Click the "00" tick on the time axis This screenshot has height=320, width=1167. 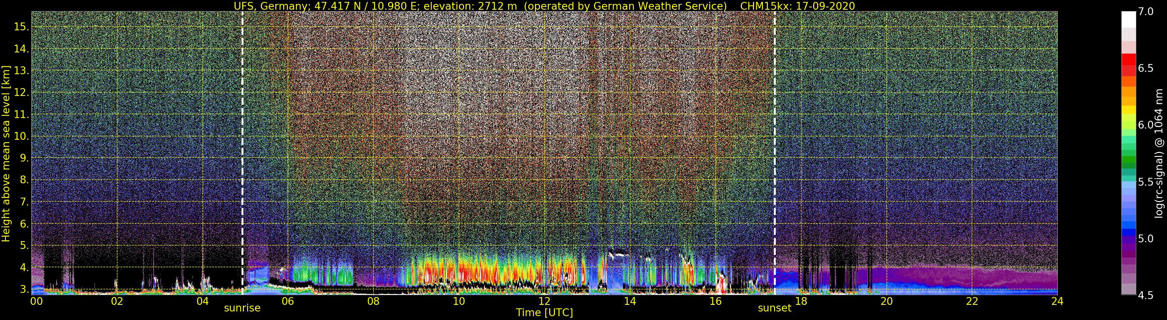click(36, 301)
